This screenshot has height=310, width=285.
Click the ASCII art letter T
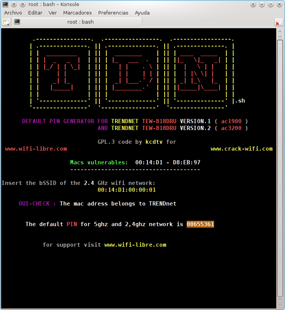coord(62,73)
